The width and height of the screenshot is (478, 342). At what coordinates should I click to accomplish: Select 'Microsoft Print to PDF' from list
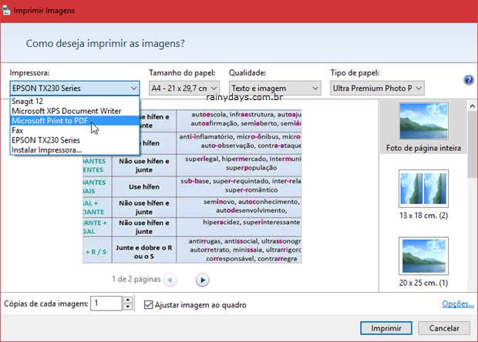(49, 121)
